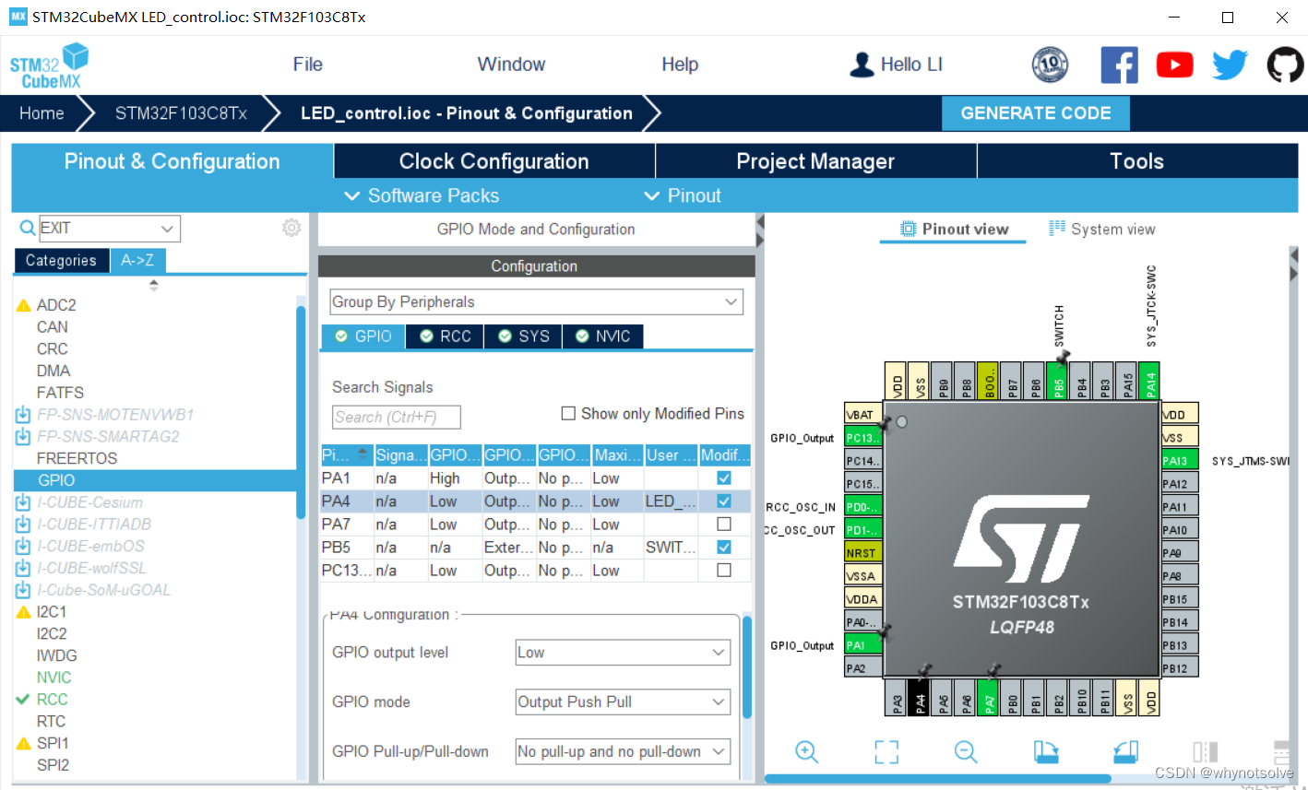Click STM32F103C8Tx in the breadcrumb
Viewport: 1308px width, 790px height.
coord(181,113)
